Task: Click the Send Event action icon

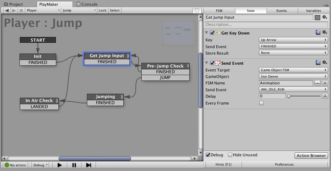Action: 218,63
